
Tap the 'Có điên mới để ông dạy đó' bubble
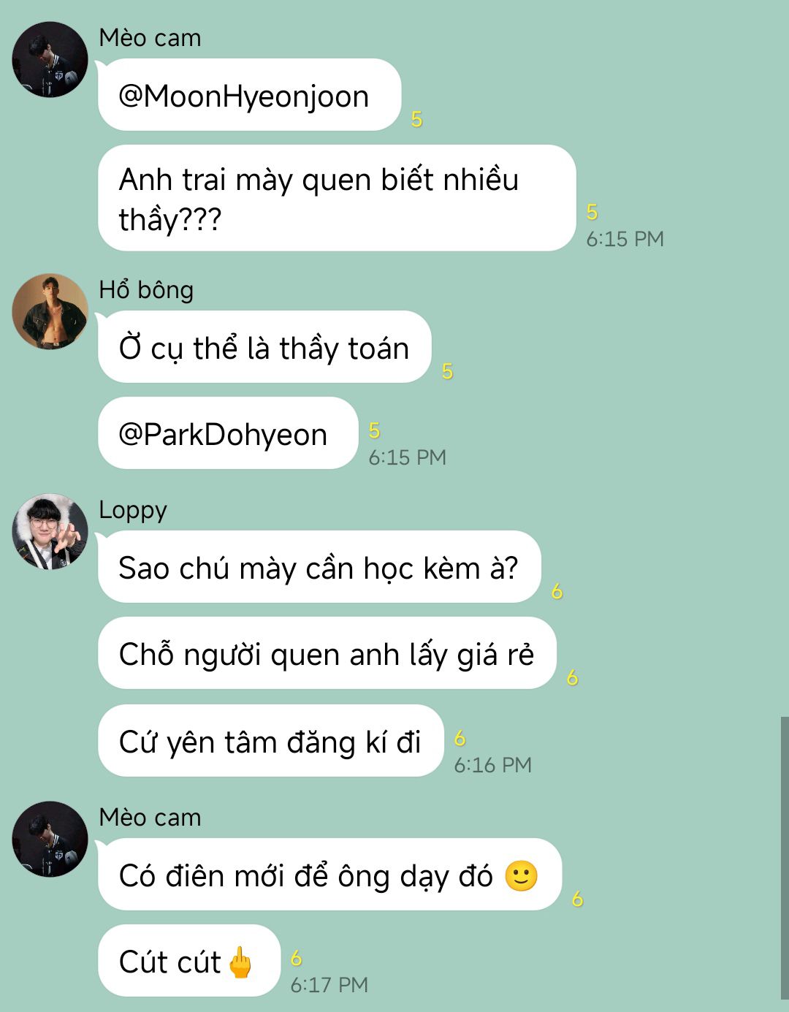coord(330,875)
